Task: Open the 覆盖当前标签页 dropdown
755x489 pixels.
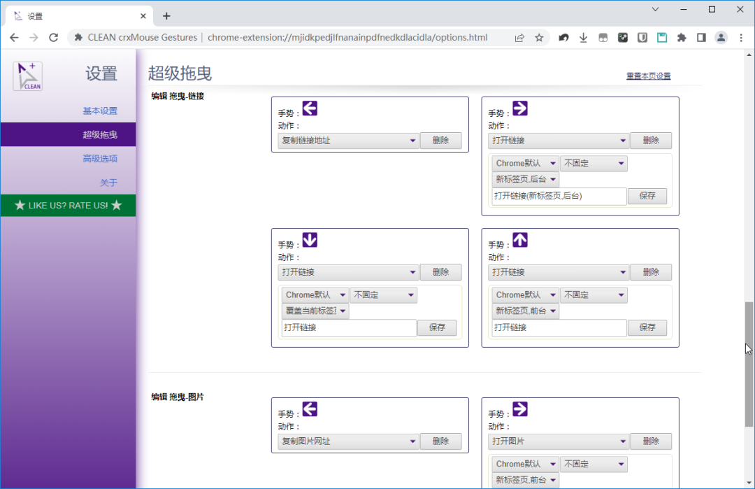Action: click(315, 311)
